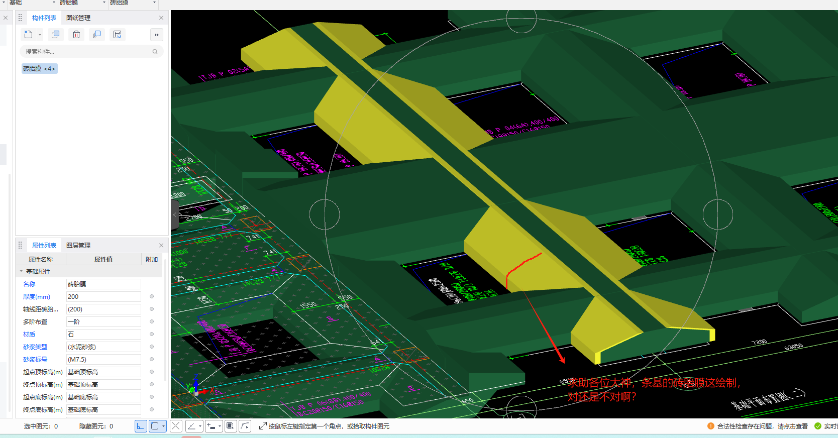
Task: Toggle the 终点顶标高 attach checkbox
Action: 152,384
